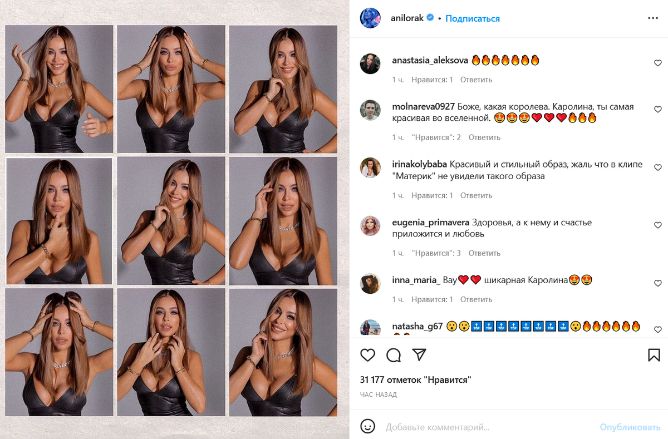The height and width of the screenshot is (439, 668).
Task: Open the three-dot more options menu
Action: [653, 18]
